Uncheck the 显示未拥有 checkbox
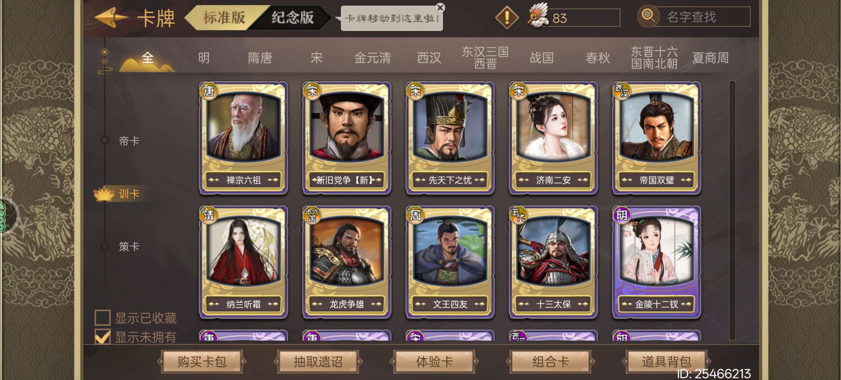Viewport: 841px width, 380px height. pos(103,337)
